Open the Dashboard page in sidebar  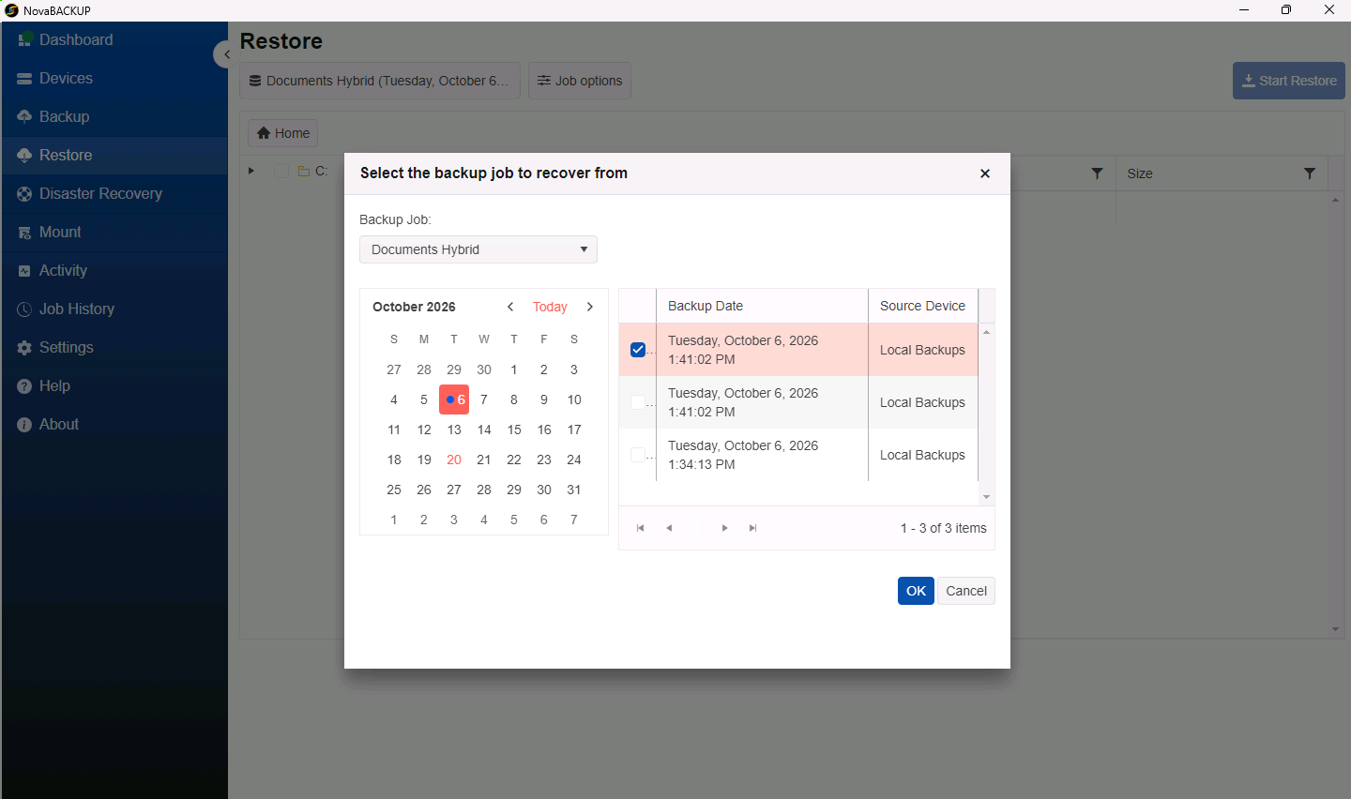[114, 40]
